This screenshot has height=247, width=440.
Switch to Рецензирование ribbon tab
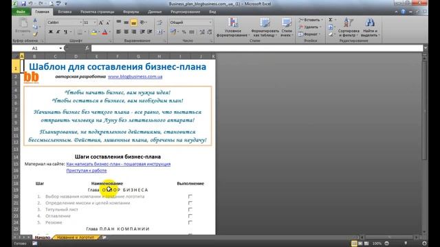185,12
